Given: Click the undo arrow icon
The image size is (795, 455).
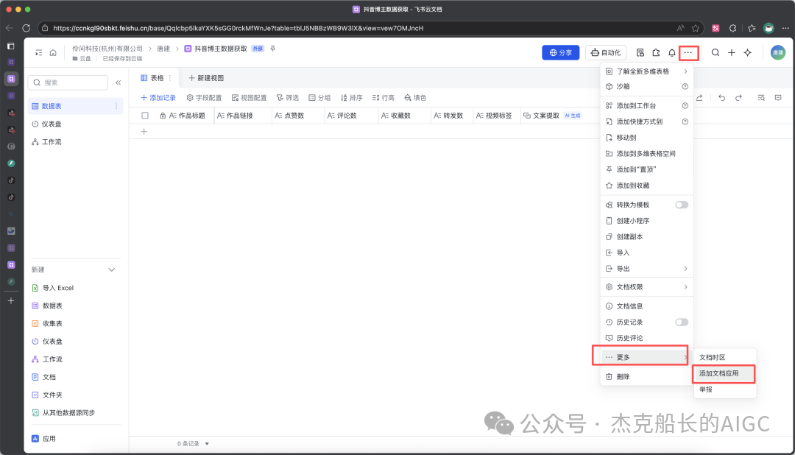Looking at the screenshot, I should 722,98.
